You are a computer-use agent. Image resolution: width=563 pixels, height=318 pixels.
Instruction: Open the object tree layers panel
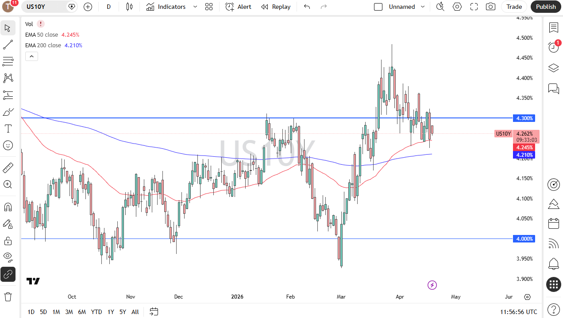coord(554,68)
